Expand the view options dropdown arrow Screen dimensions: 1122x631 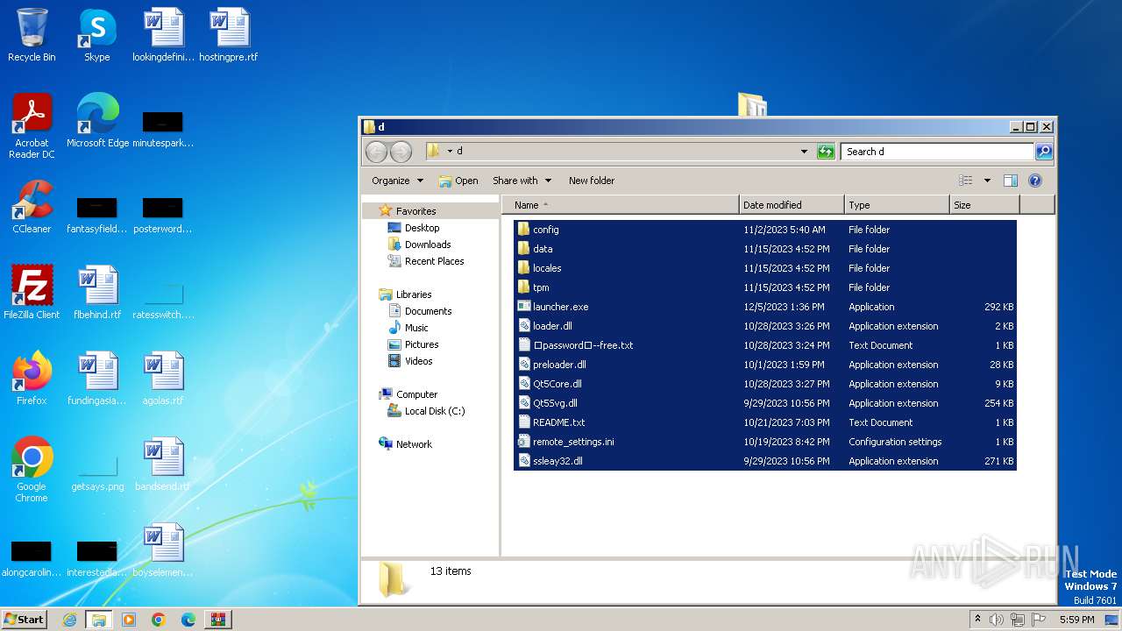(987, 181)
